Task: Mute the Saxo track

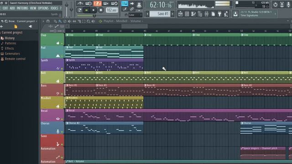Action: click(x=62, y=144)
